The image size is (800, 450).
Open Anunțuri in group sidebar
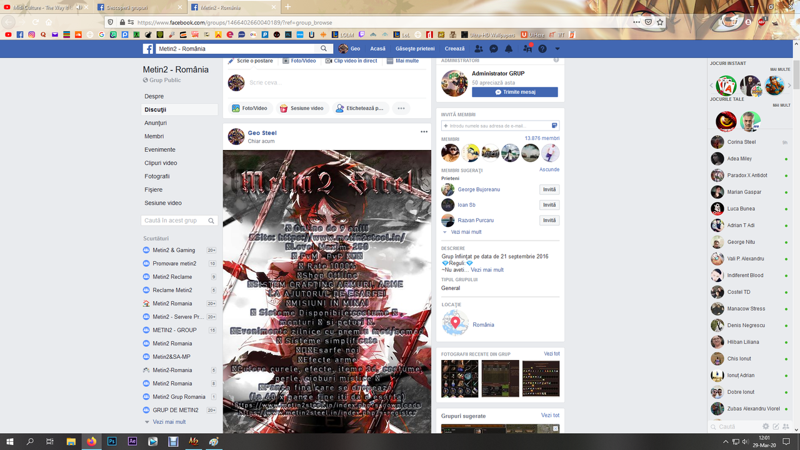(156, 123)
